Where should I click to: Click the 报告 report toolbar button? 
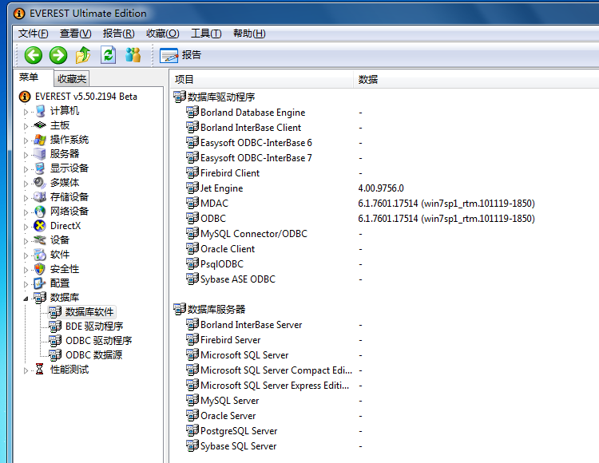pos(180,55)
